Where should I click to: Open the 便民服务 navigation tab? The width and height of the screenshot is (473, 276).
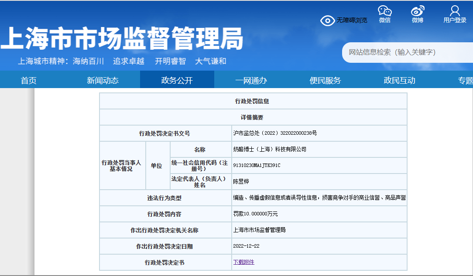[x=325, y=80]
